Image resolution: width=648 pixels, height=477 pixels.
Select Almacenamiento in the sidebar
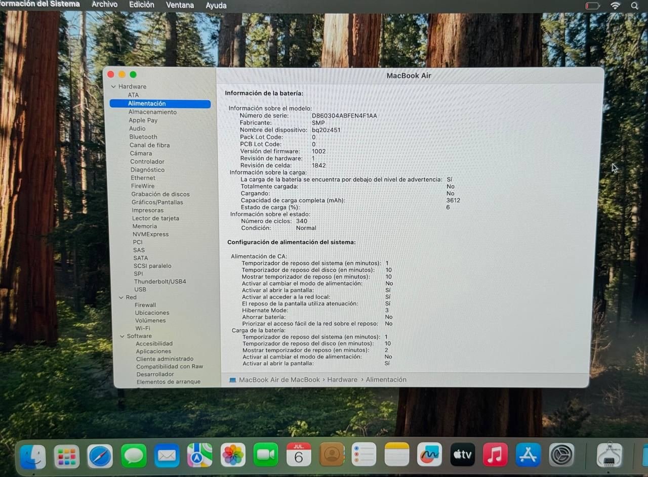coord(152,112)
